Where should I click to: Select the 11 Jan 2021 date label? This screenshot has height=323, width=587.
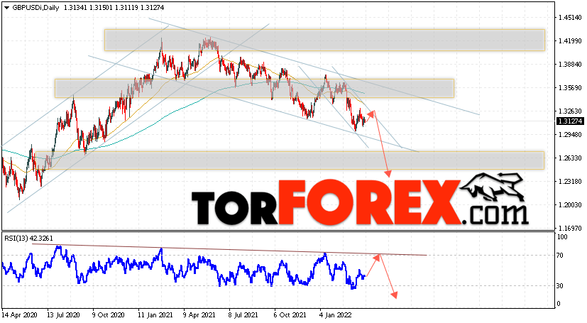point(155,315)
